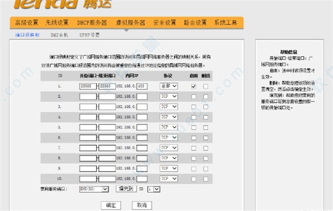Click internal IP field in row 10
333x211 pixels.
point(142,179)
